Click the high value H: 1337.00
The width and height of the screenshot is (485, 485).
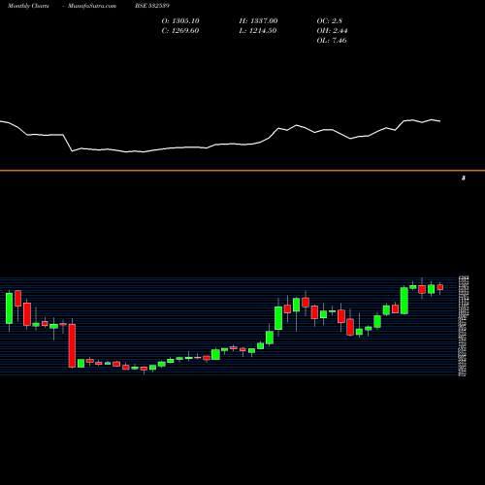pos(258,21)
